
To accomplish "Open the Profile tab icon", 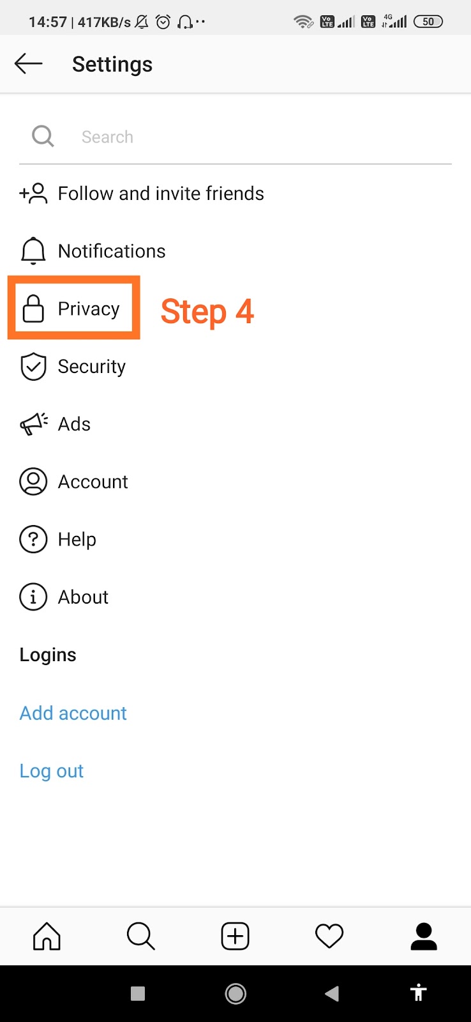I will pyautogui.click(x=423, y=936).
